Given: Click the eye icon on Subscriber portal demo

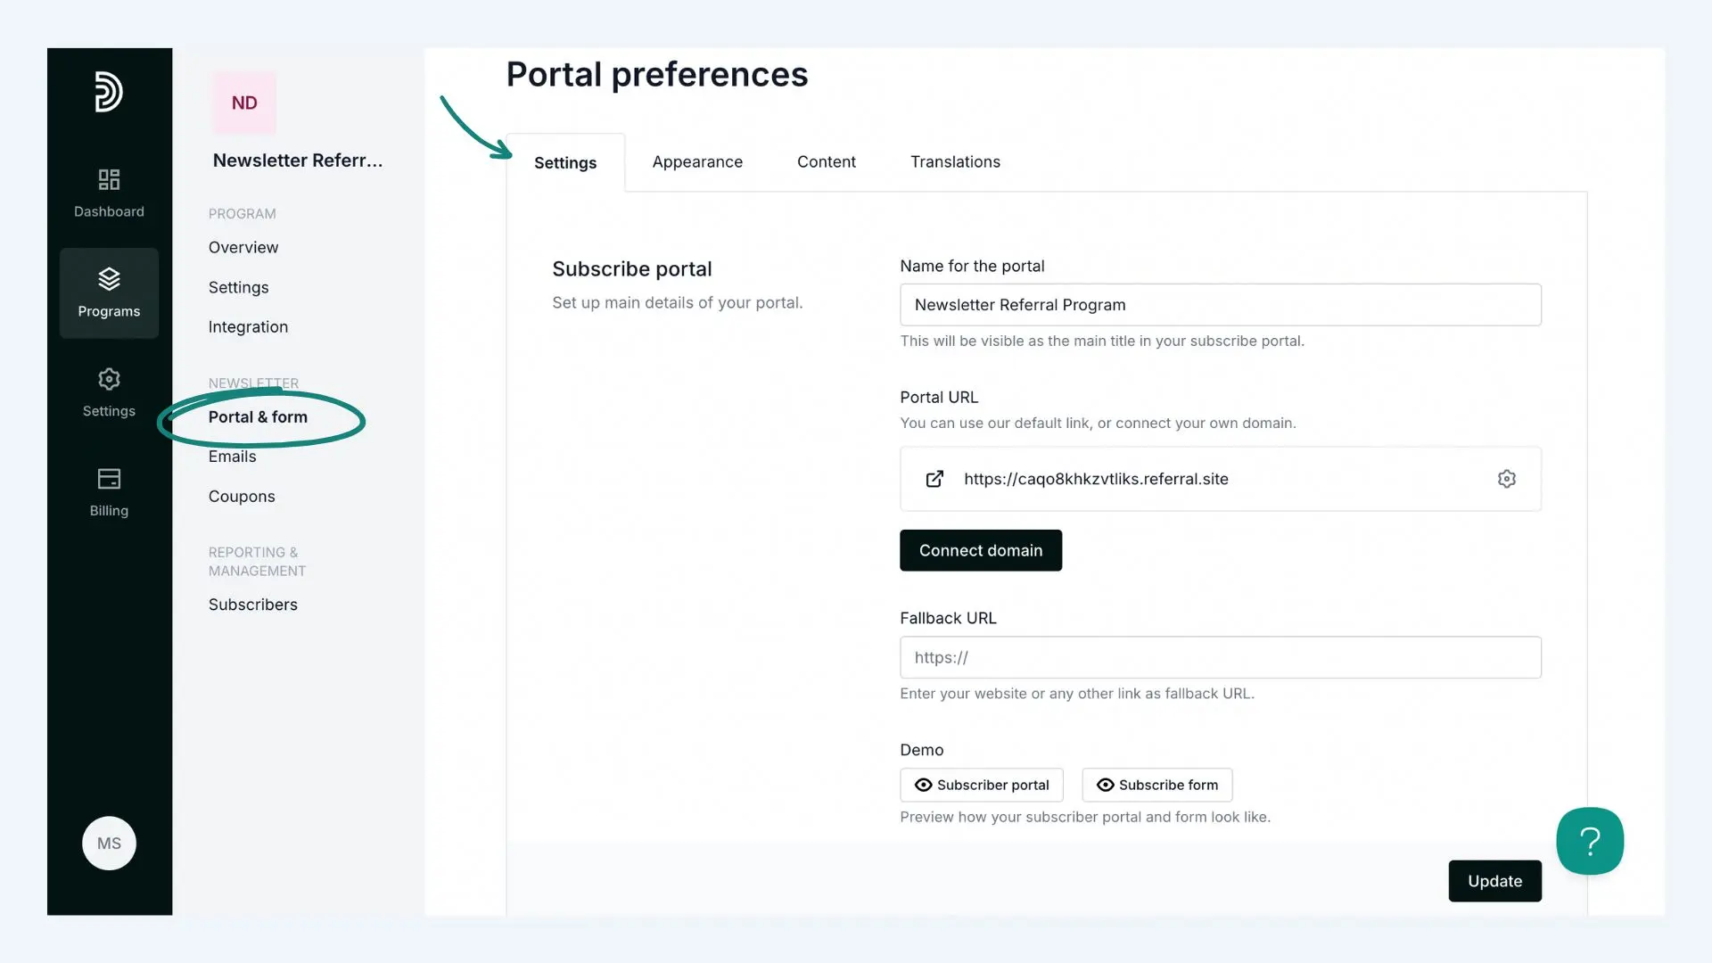Looking at the screenshot, I should coord(923,785).
